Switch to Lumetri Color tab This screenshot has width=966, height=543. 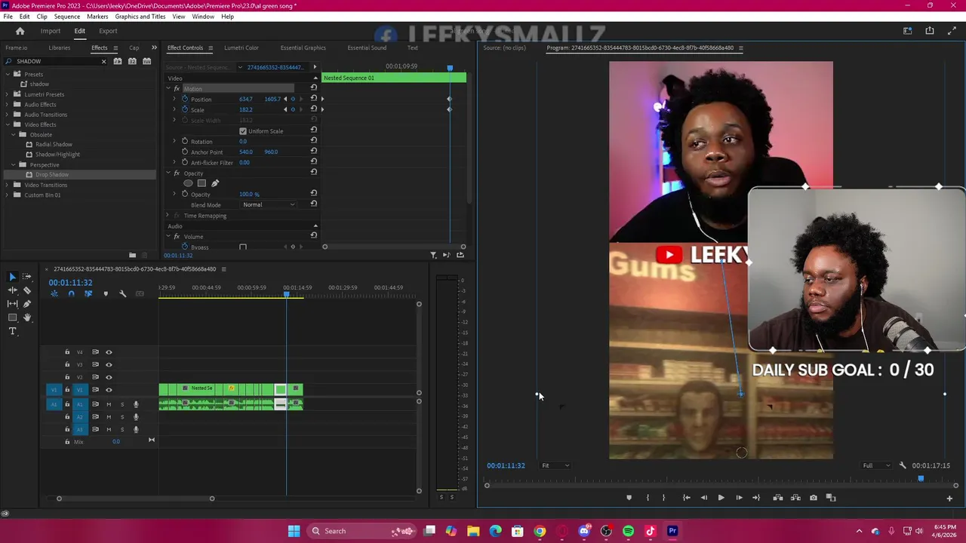coord(241,48)
